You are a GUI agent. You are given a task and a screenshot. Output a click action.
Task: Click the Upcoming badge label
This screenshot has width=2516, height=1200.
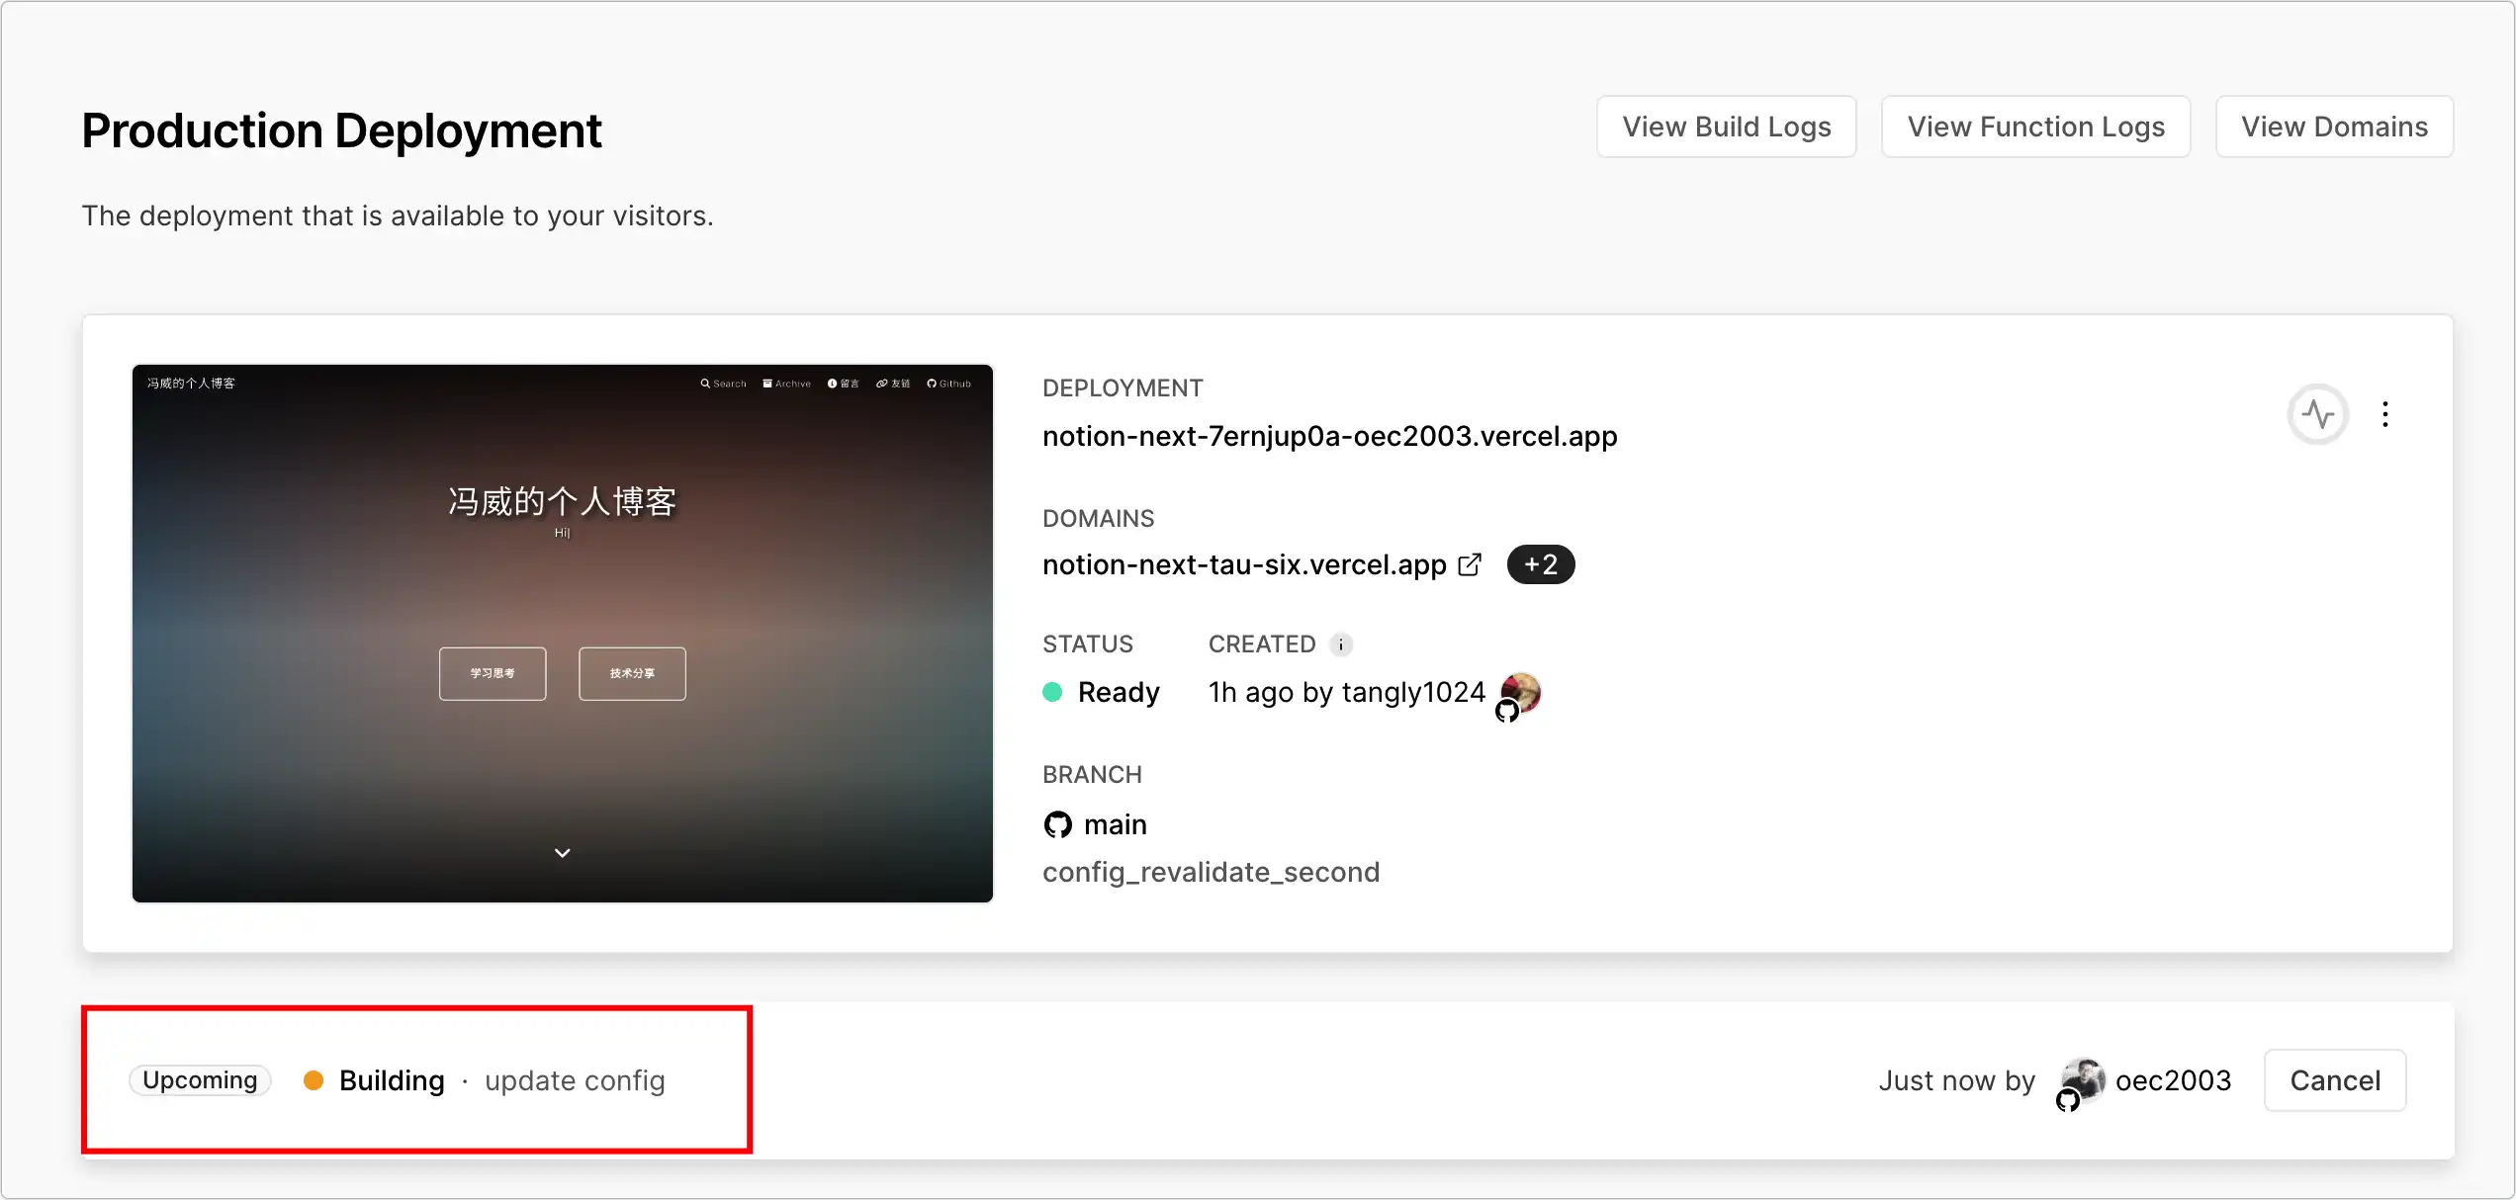coord(200,1080)
